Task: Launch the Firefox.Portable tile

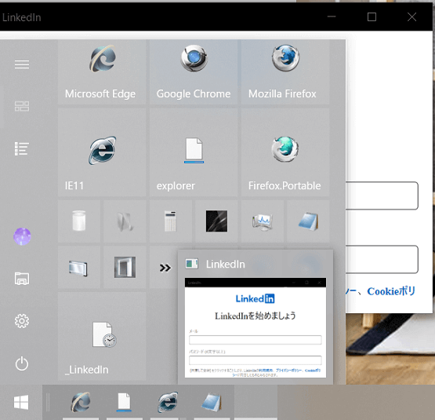Action: pyautogui.click(x=285, y=152)
